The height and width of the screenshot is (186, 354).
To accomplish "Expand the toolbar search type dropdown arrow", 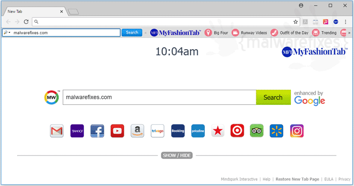I will tap(10, 32).
